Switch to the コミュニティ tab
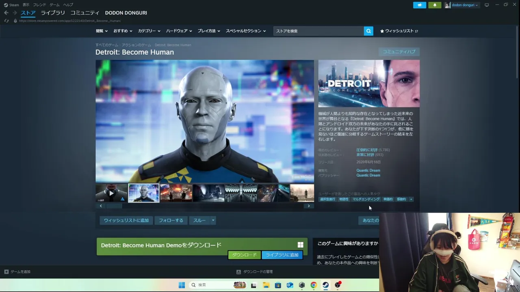The width and height of the screenshot is (520, 292). pos(85,13)
